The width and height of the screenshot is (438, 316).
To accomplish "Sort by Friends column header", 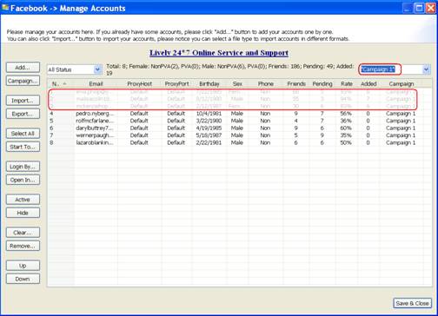I will click(x=296, y=83).
